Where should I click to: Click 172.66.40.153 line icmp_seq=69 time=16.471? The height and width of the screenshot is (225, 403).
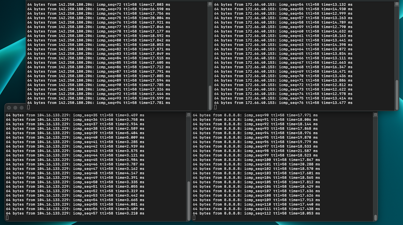(x=283, y=71)
